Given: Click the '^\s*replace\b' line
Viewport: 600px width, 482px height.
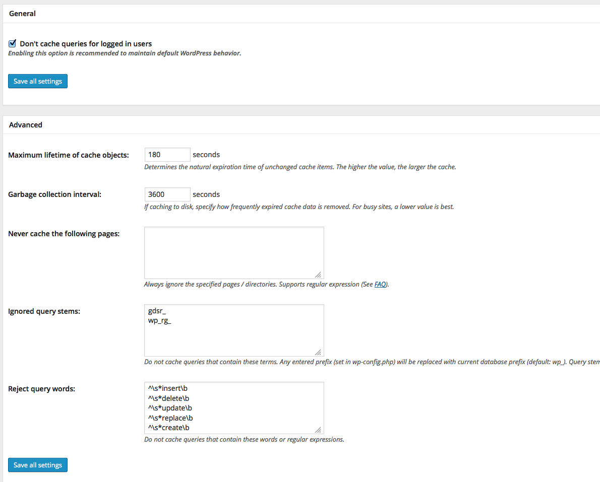Looking at the screenshot, I should [170, 418].
